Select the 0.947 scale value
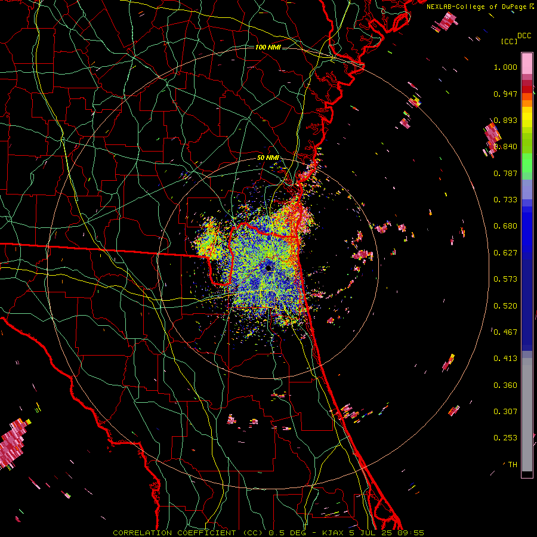This screenshot has width=537, height=537. pos(505,94)
